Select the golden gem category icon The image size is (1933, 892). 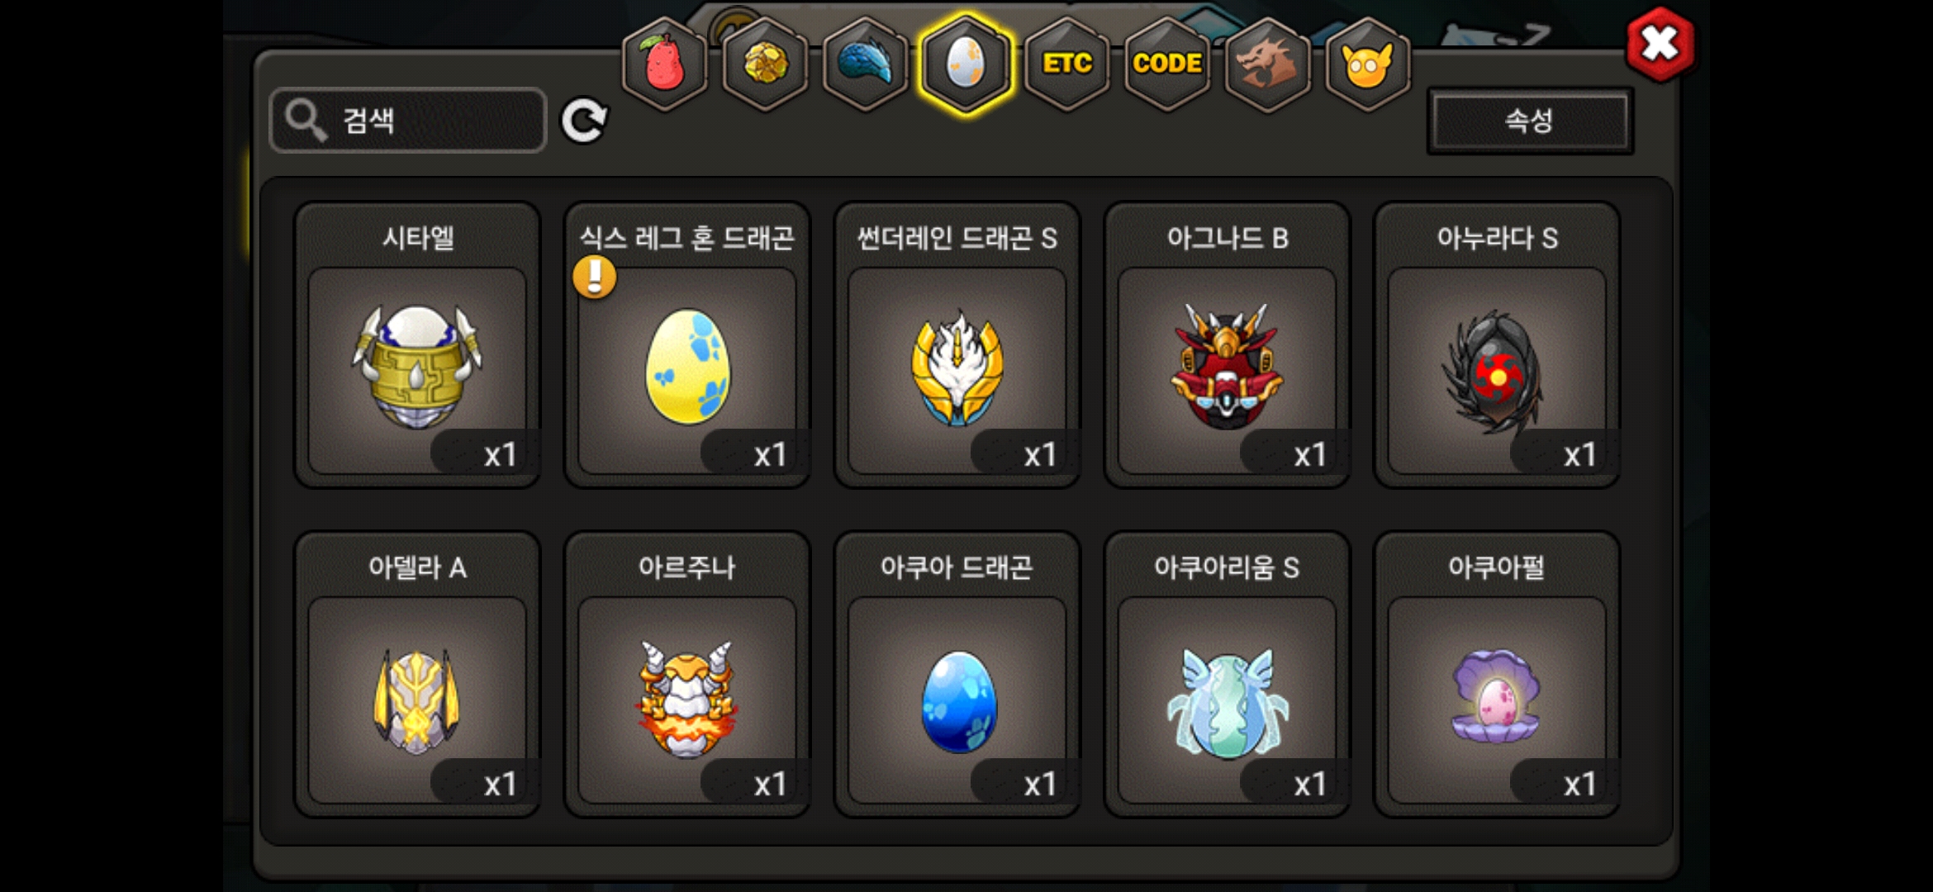pyautogui.click(x=766, y=64)
